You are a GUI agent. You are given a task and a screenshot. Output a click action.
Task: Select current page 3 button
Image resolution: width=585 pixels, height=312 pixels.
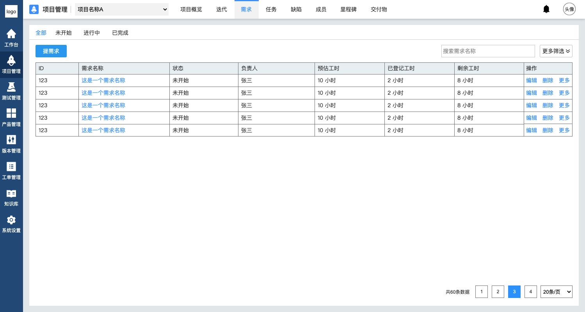514,292
